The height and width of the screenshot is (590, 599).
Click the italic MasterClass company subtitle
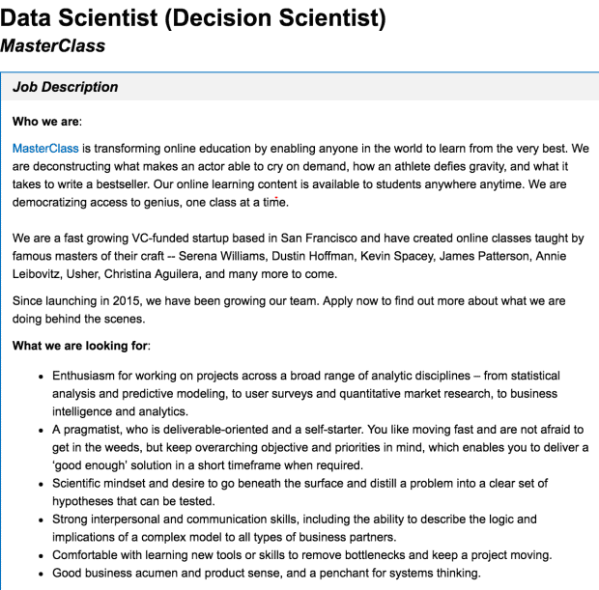click(x=53, y=46)
